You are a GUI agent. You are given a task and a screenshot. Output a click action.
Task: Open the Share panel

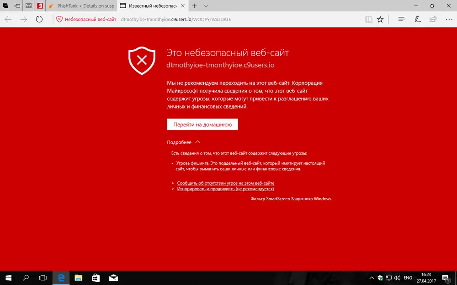(432, 19)
